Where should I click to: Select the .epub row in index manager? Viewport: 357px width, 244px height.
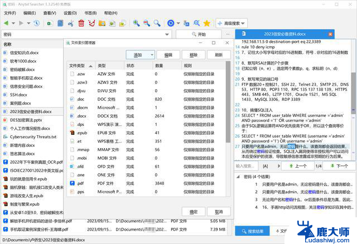point(147,133)
